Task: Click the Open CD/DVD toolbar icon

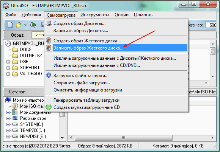Action: coord(33,25)
